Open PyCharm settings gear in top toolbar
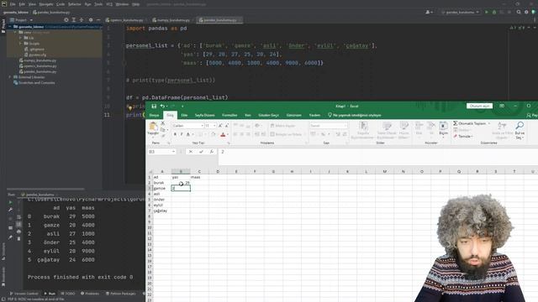This screenshot has height=302, width=538. 526,12
